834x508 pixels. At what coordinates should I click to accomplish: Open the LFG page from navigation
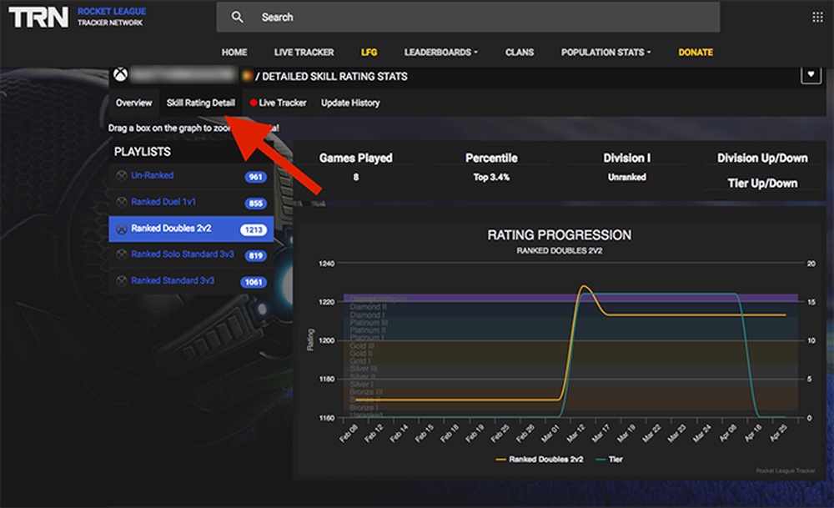[370, 52]
